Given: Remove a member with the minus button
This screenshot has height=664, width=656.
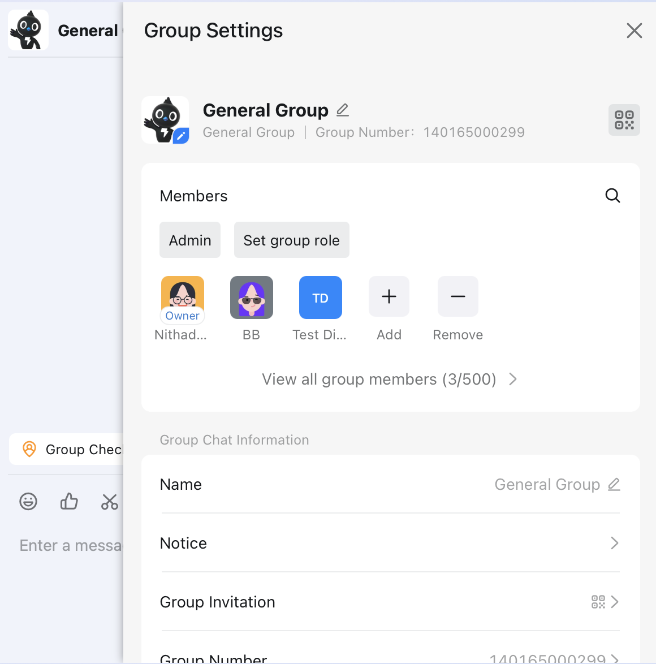Looking at the screenshot, I should pyautogui.click(x=458, y=296).
